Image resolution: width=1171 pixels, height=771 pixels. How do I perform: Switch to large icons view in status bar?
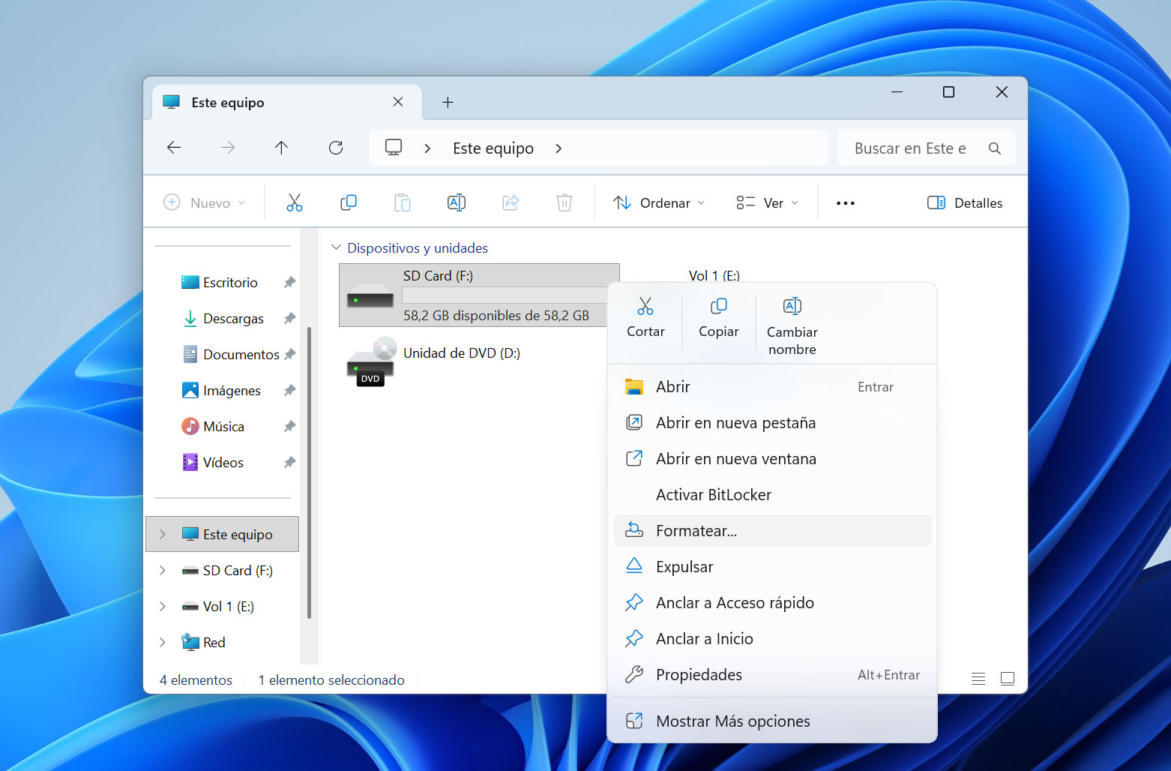pos(1008,679)
